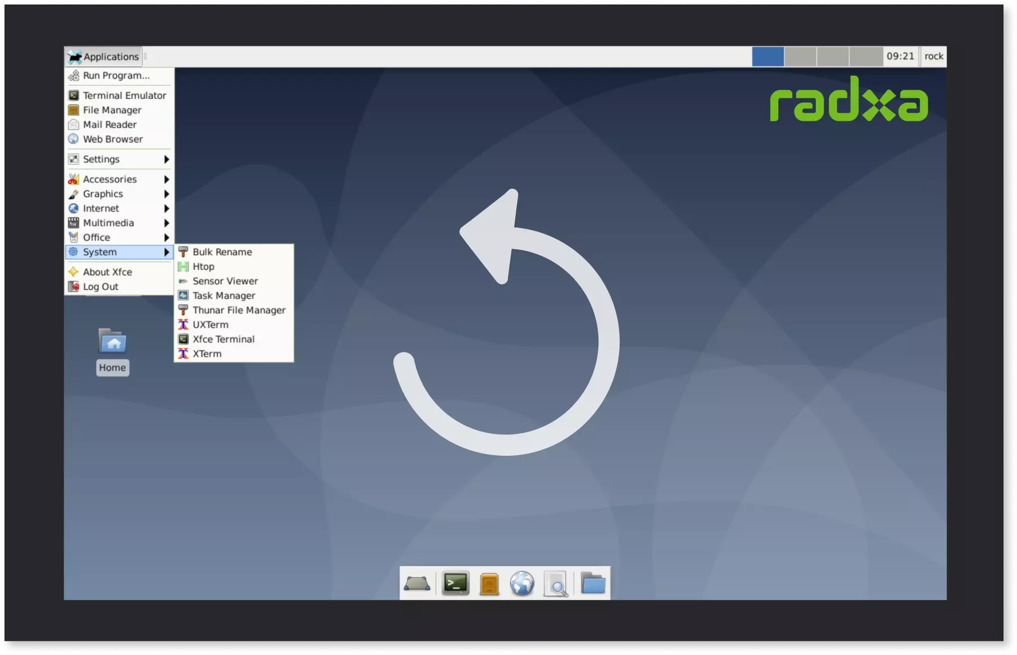Viewport: 1017px width, 655px height.
Task: Open the Applications menu button
Action: click(x=103, y=57)
